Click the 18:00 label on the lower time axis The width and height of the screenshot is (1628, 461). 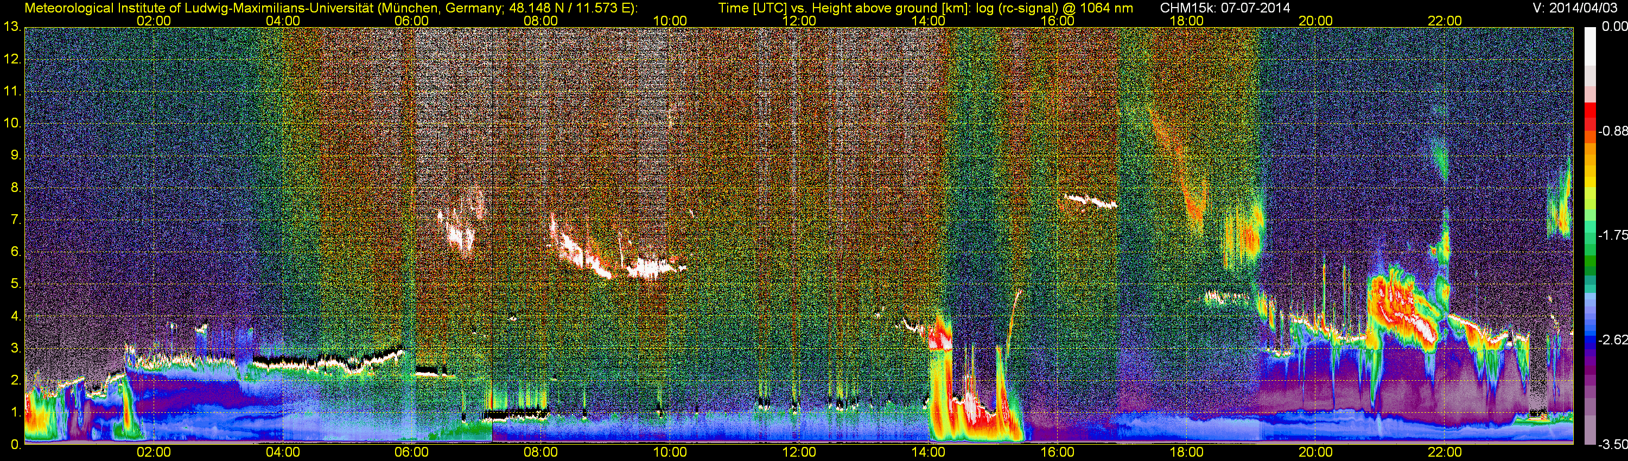coord(1186,452)
